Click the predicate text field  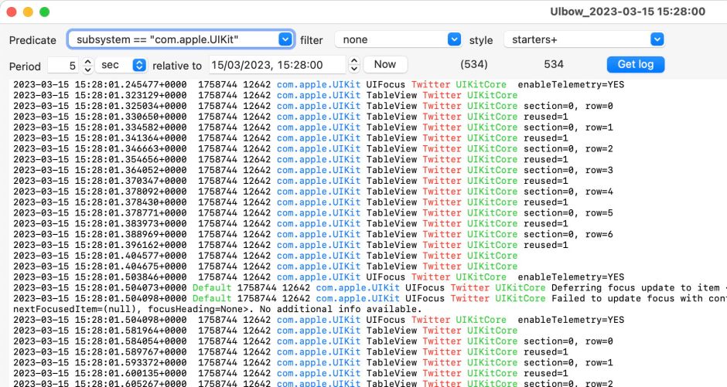point(172,39)
